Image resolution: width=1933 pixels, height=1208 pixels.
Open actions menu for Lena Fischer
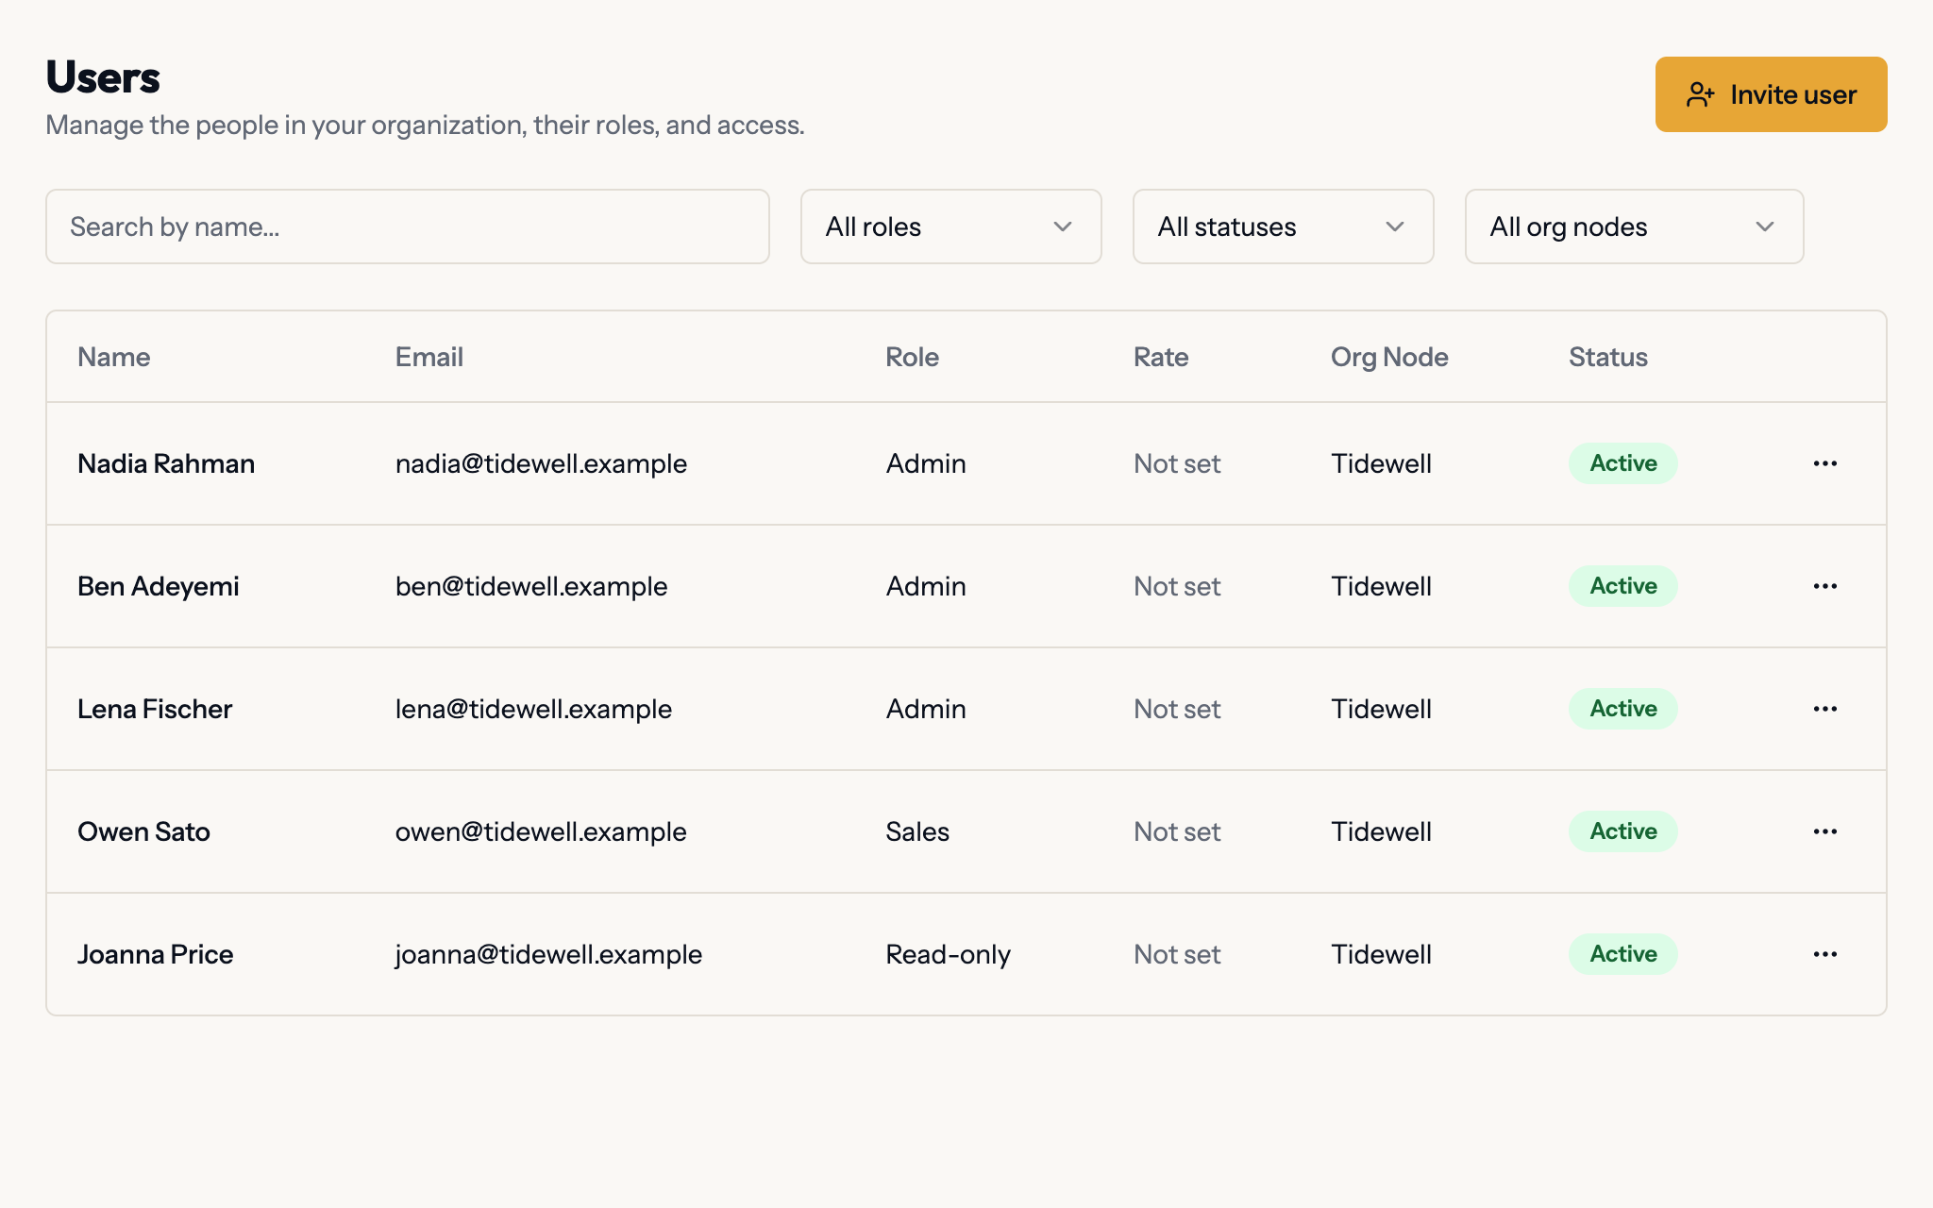pyautogui.click(x=1824, y=709)
